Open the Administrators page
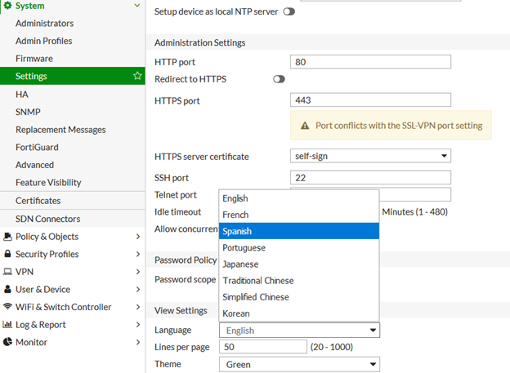The width and height of the screenshot is (510, 373). [x=44, y=24]
